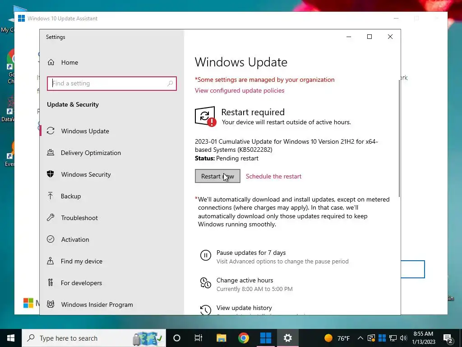
Task: Click the For developers tools icon
Action: point(51,283)
